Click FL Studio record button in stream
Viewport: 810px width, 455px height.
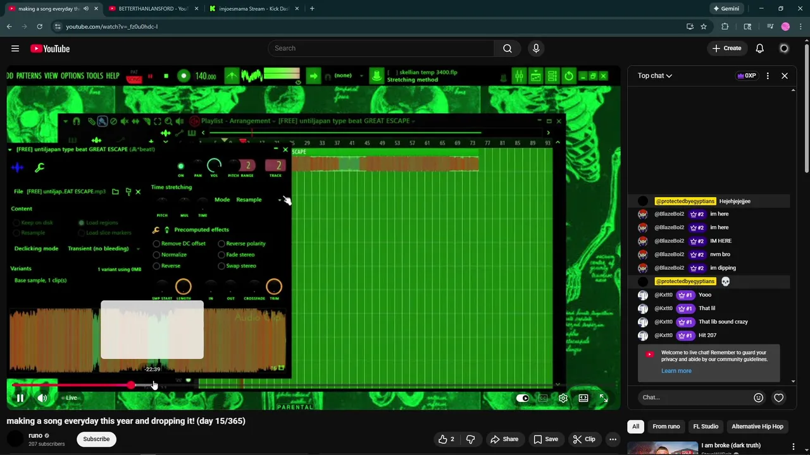coord(184,76)
